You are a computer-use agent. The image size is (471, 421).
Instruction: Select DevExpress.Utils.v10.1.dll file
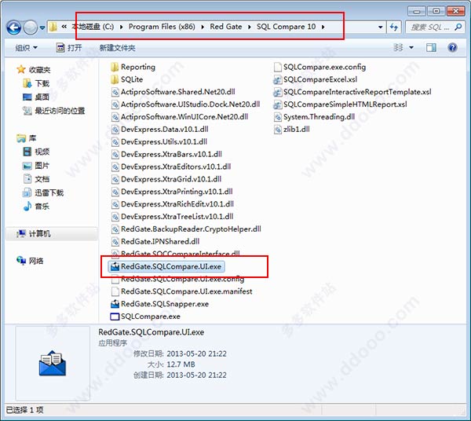(x=159, y=142)
